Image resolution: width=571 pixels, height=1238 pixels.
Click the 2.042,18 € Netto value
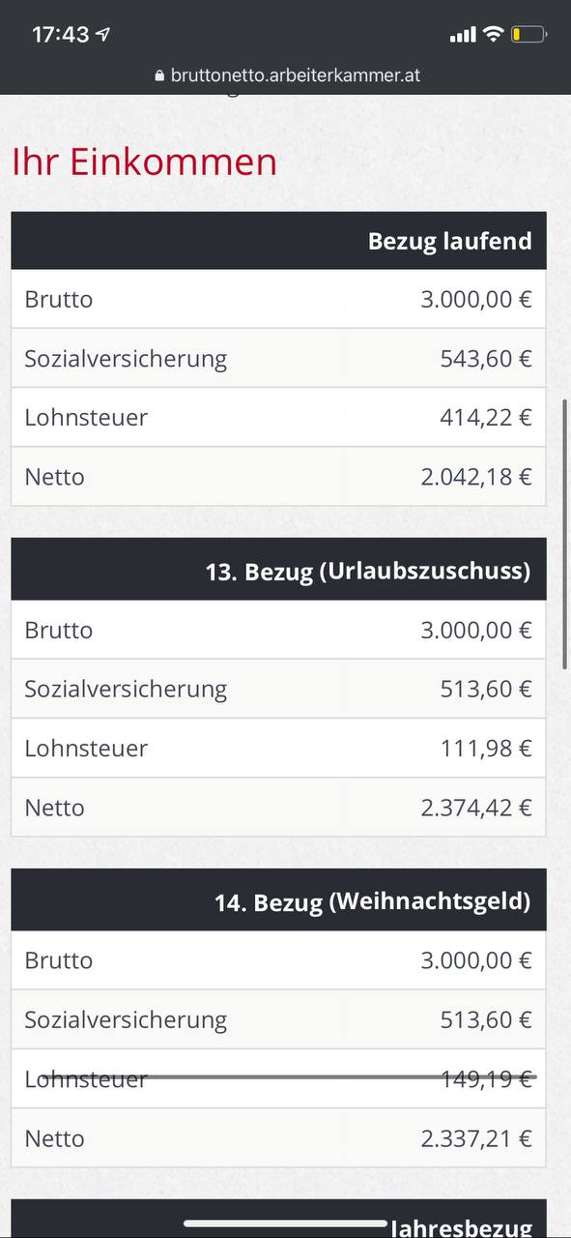[x=476, y=477]
